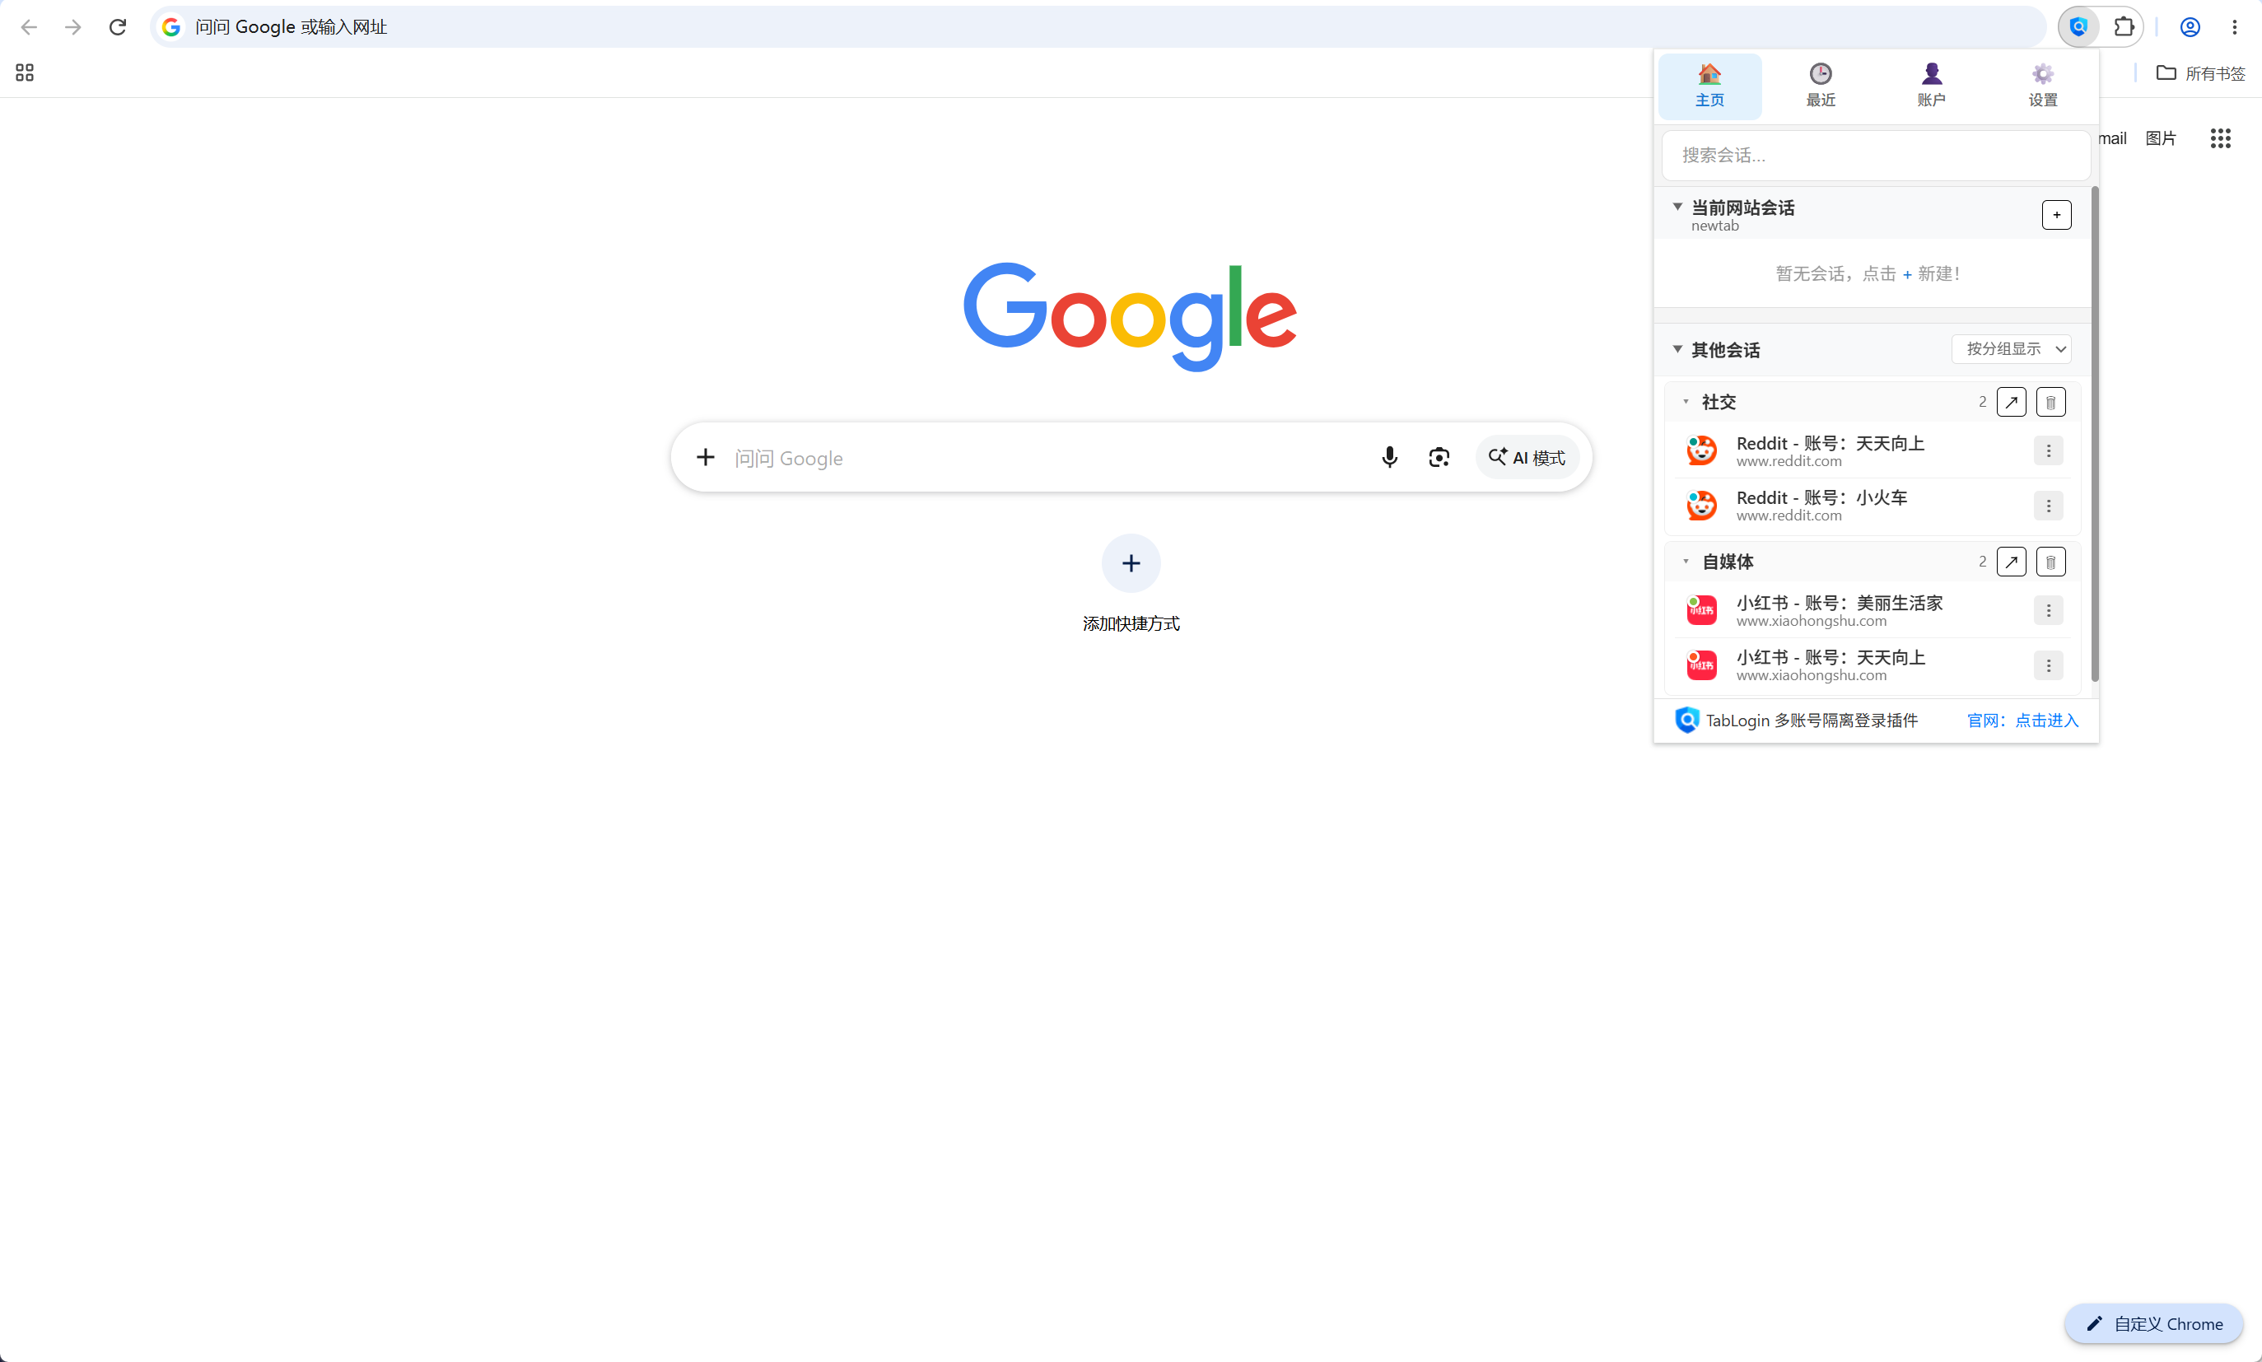This screenshot has width=2262, height=1362.
Task: Open more options for Reddit 小火车
Action: tap(2048, 506)
